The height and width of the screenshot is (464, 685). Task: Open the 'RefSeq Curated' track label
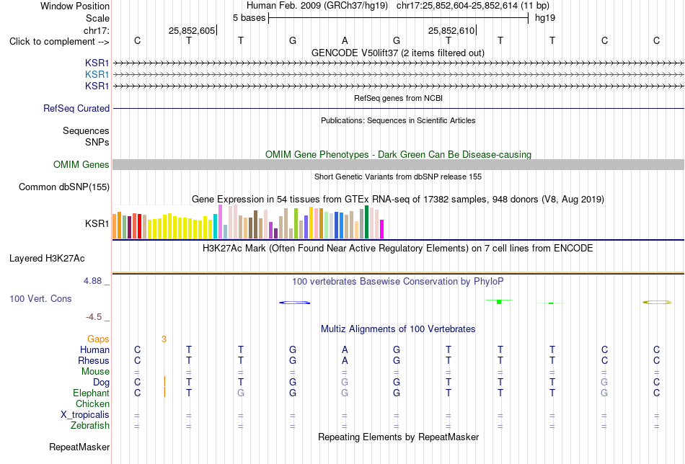(x=76, y=108)
